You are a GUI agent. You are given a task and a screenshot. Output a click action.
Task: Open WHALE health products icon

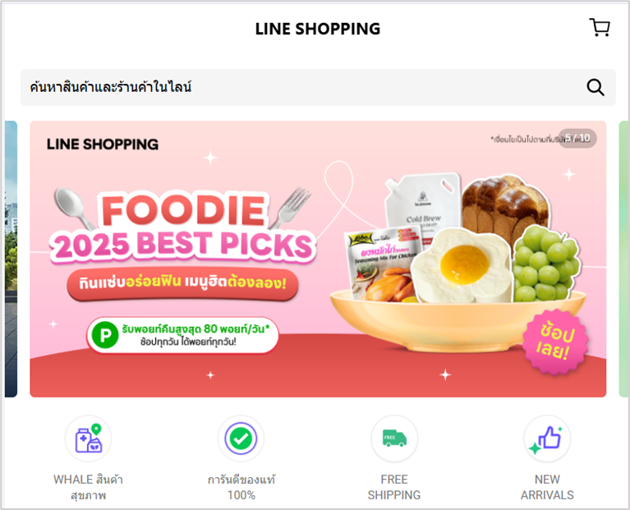coord(89,439)
